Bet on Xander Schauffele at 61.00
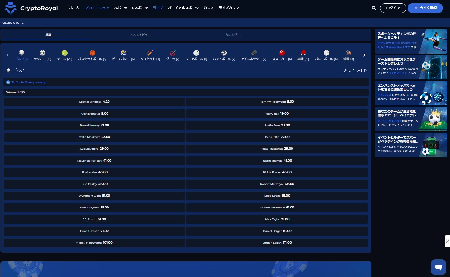The image size is (450, 277). coord(277,208)
